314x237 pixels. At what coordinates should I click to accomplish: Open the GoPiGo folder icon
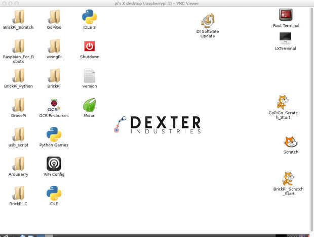(x=54, y=17)
